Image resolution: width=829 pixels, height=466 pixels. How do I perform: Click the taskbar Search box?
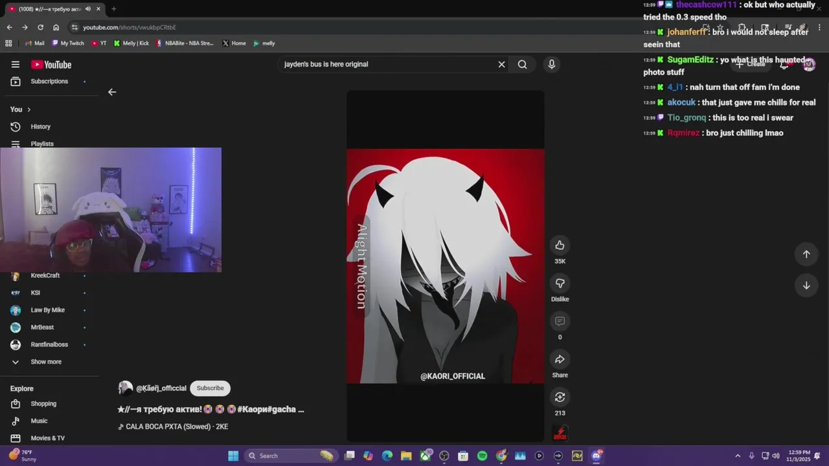click(291, 456)
